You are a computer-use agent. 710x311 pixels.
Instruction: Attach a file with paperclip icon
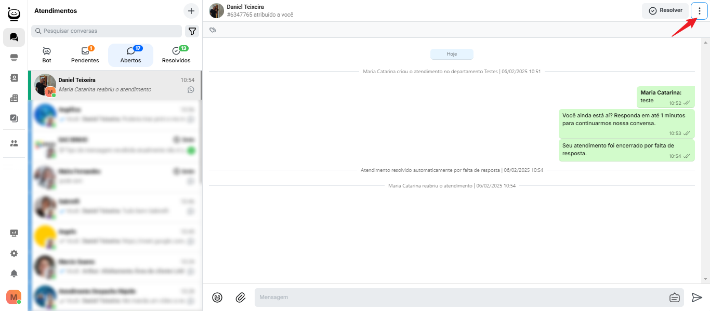[x=240, y=298]
